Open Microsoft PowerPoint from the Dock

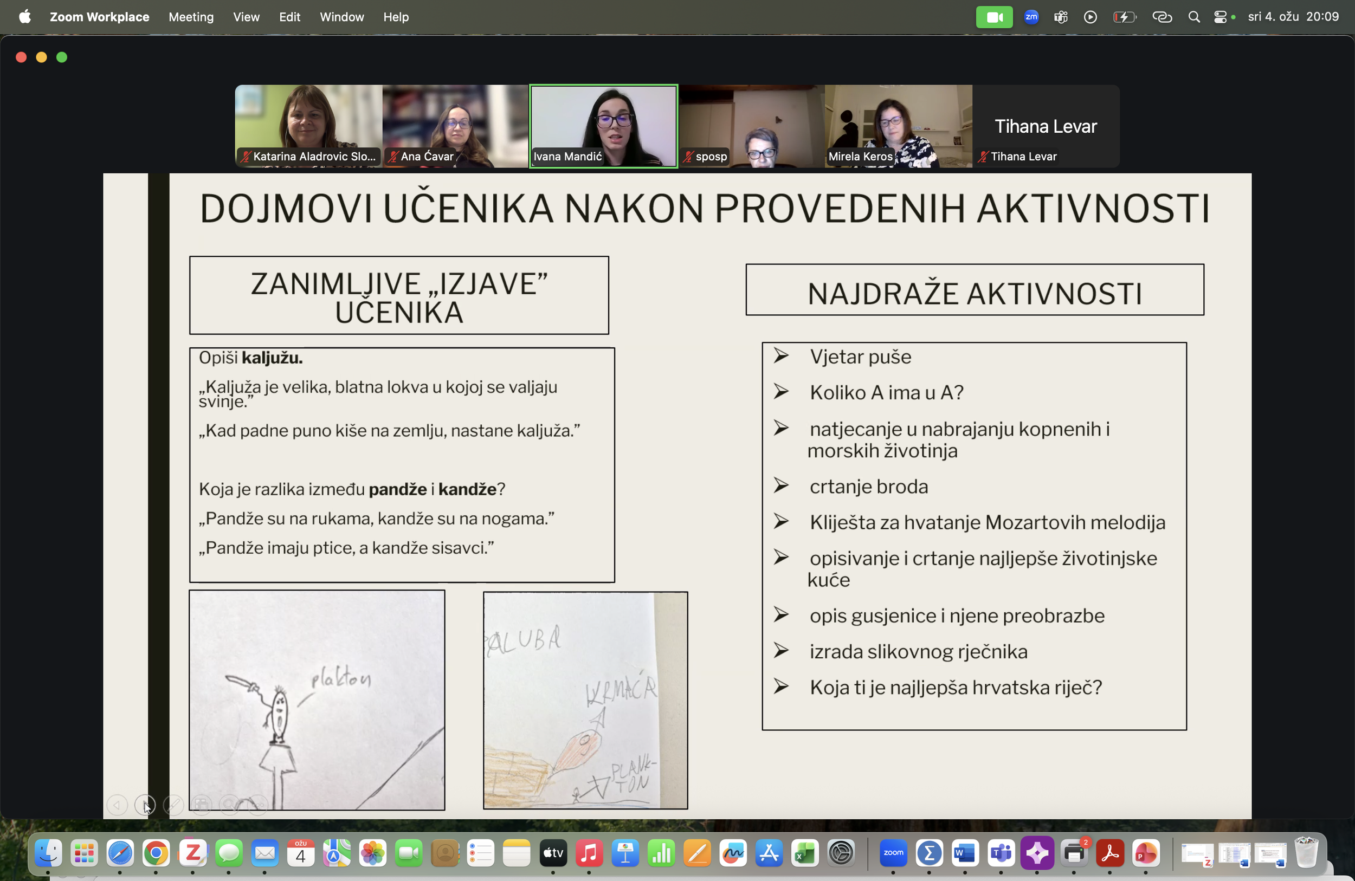coord(1146,852)
